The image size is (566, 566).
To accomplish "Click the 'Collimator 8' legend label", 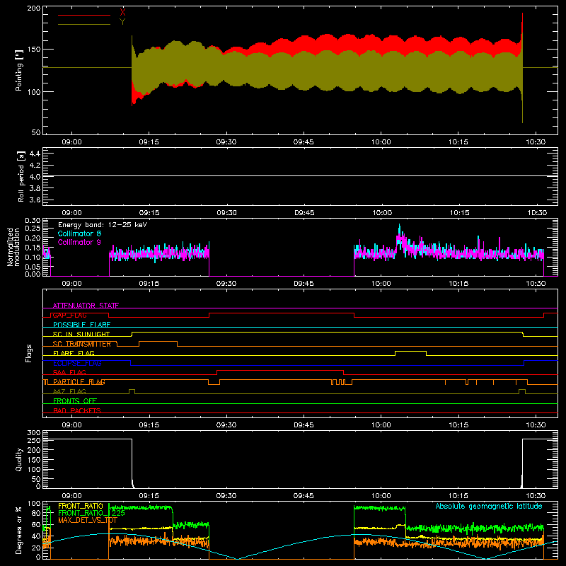I will click(x=79, y=233).
